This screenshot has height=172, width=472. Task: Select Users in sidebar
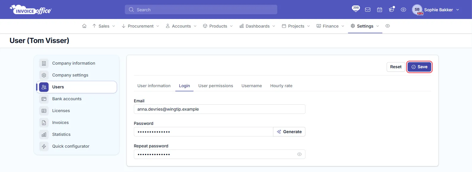point(77,87)
